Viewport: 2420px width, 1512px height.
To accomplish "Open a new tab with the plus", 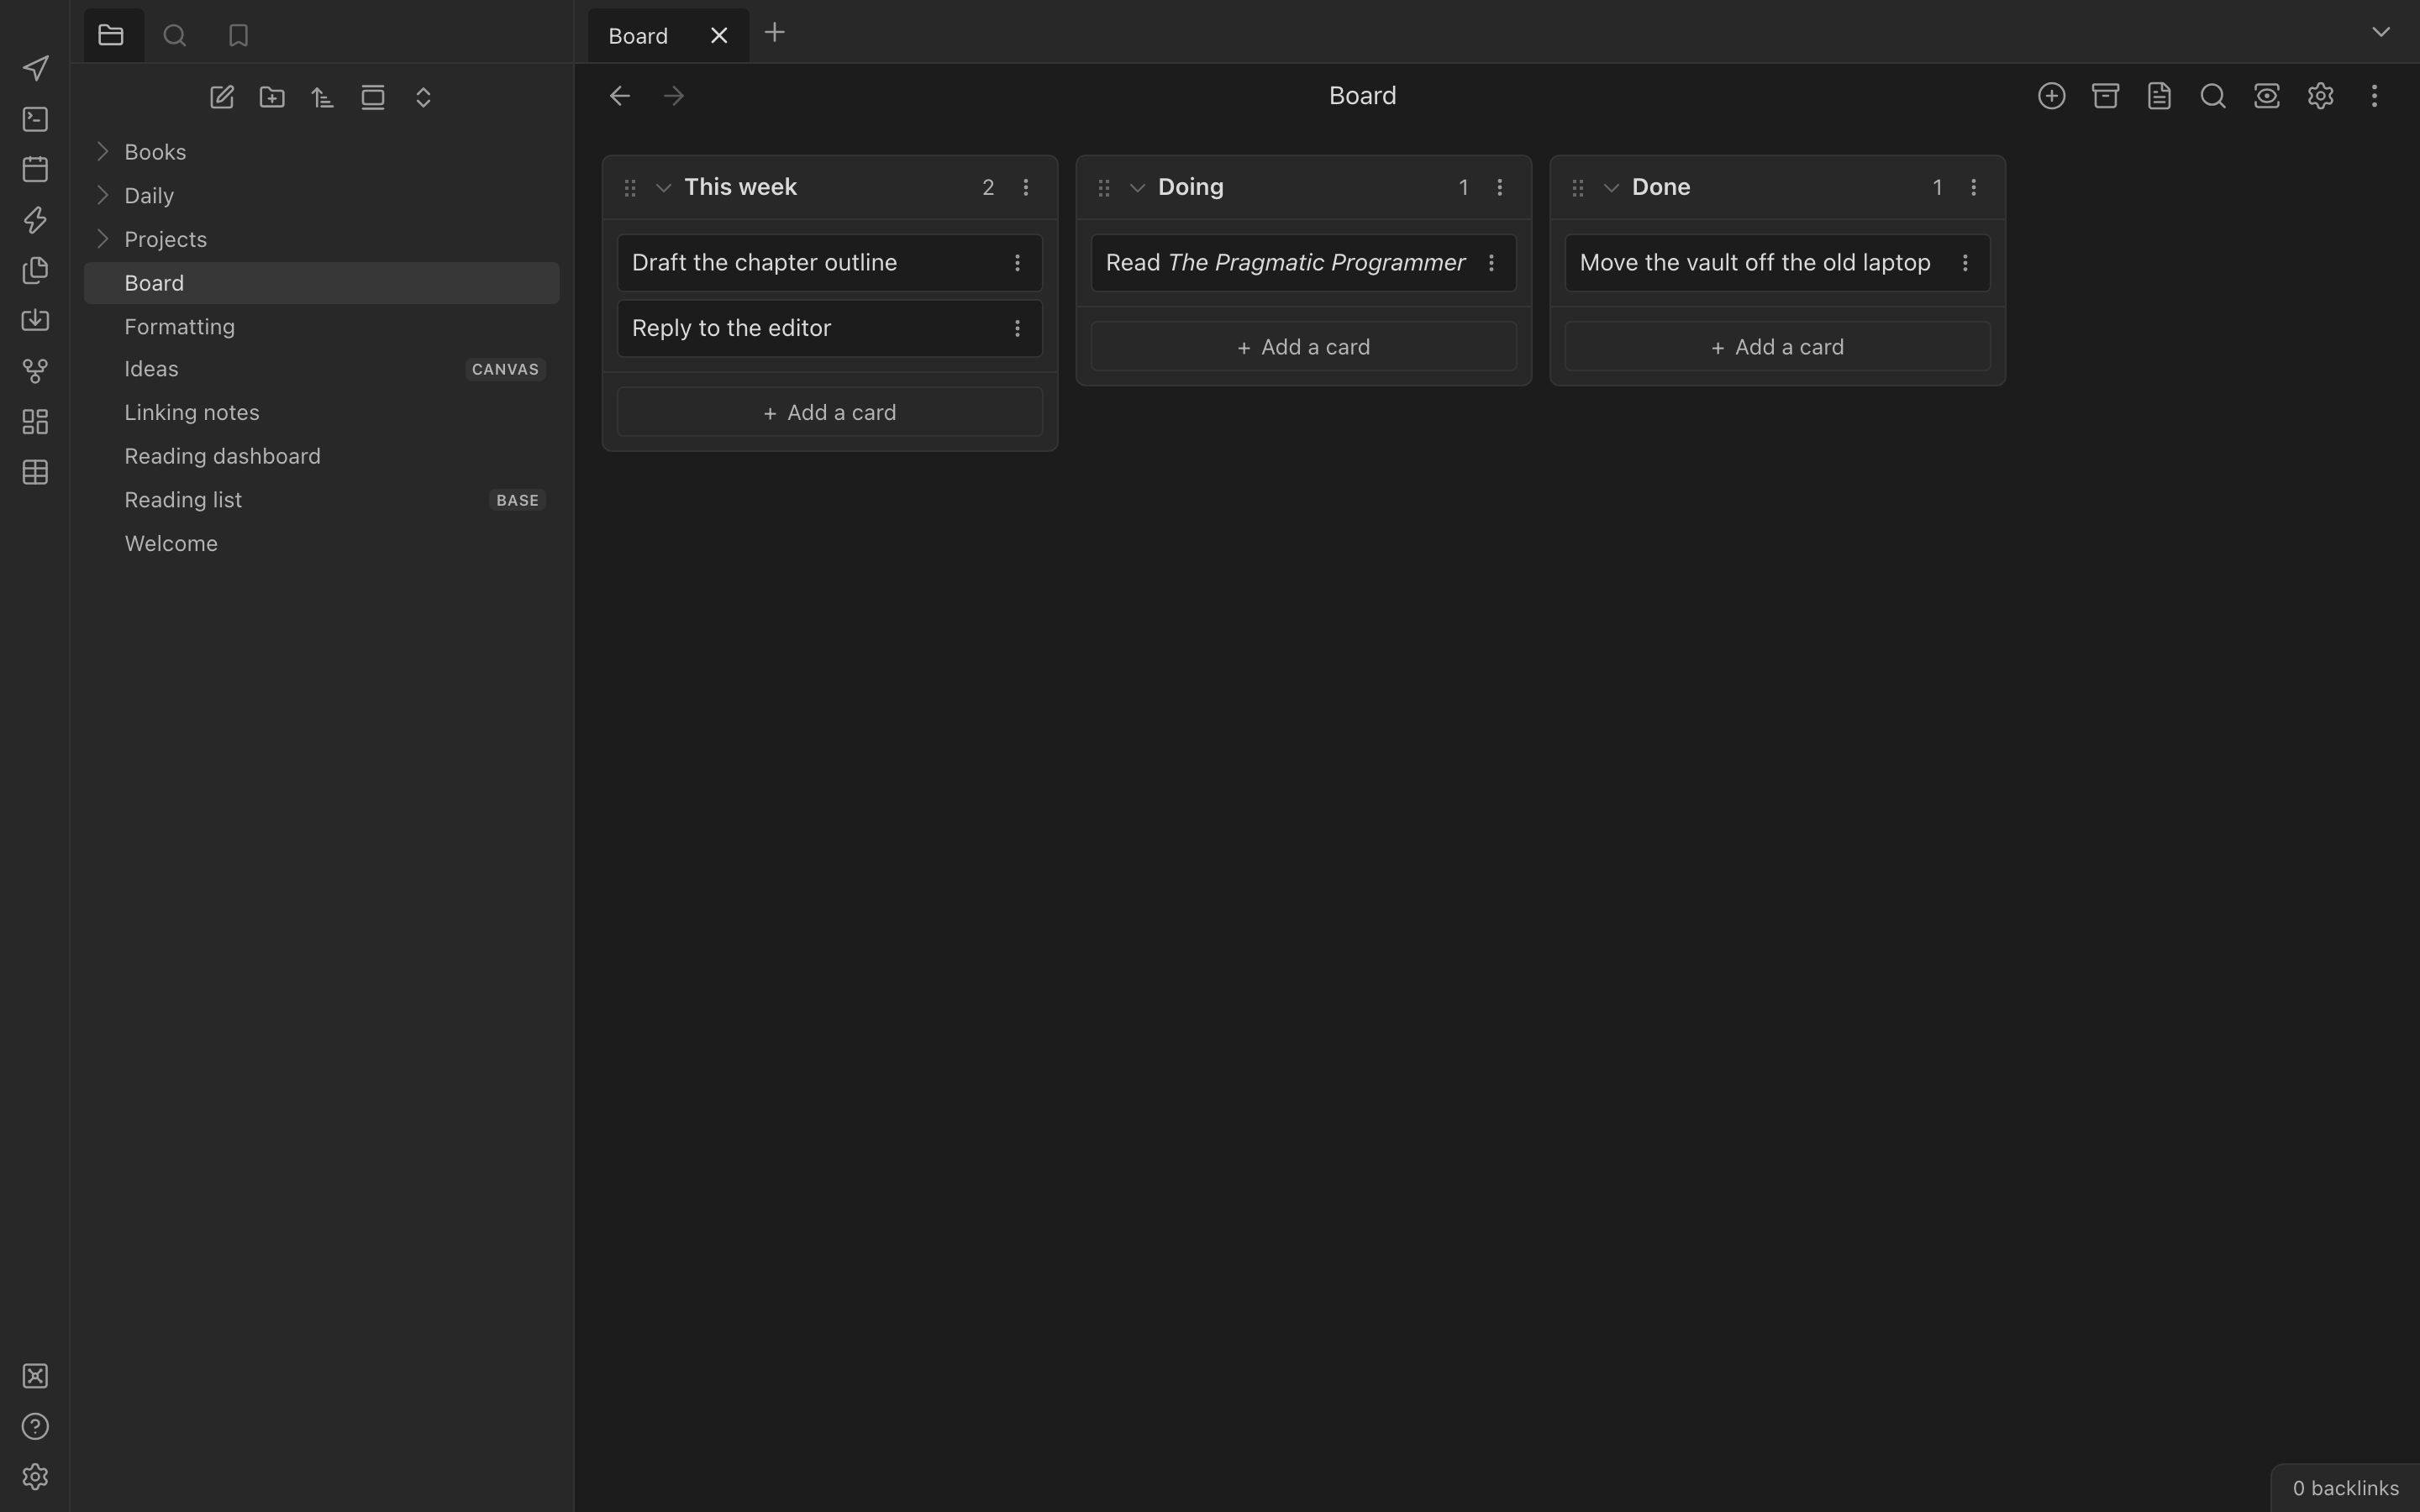I will tap(774, 33).
